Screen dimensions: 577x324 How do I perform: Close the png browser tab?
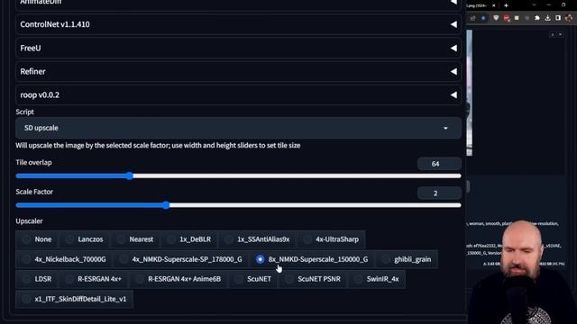click(x=494, y=5)
